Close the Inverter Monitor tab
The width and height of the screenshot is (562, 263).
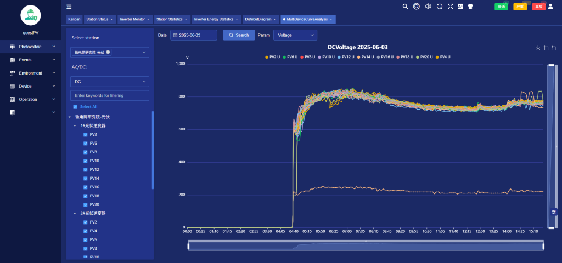point(148,19)
